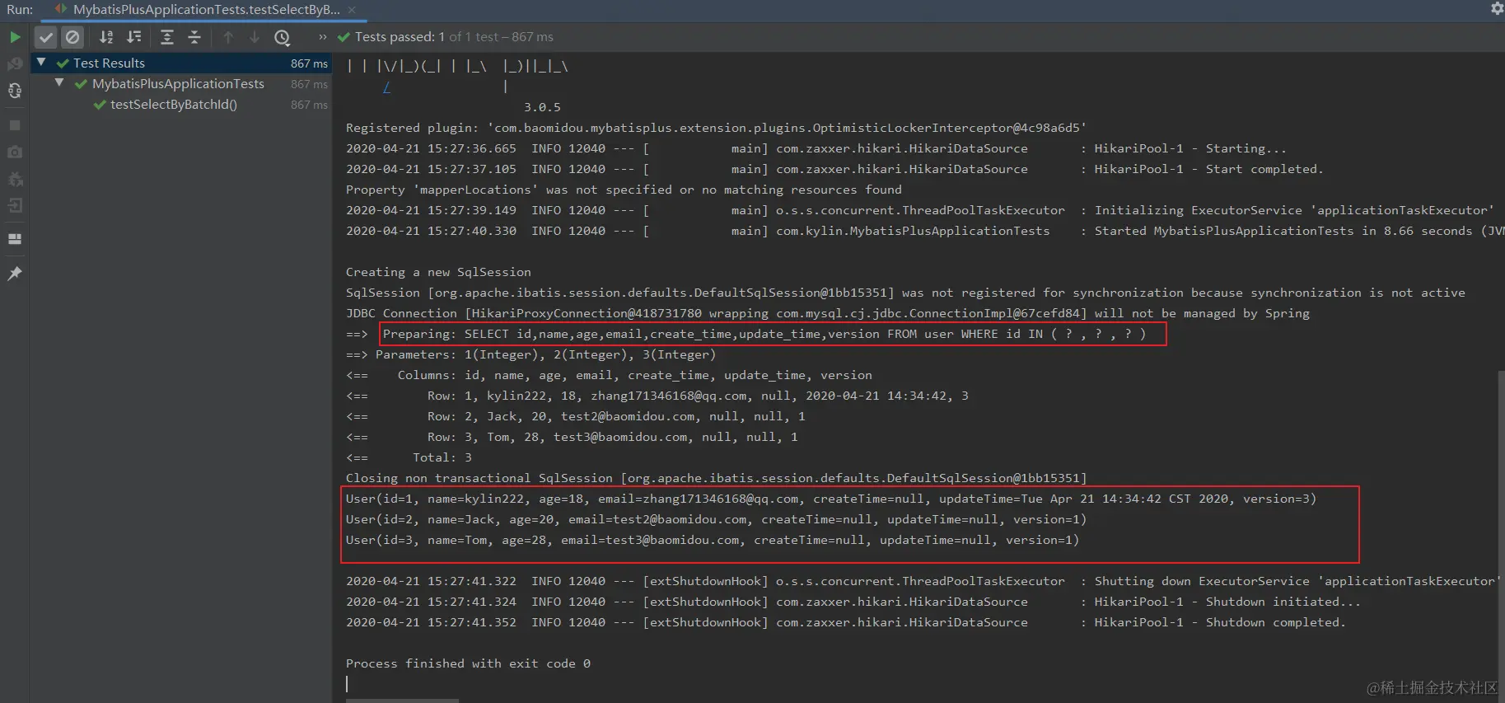Click the dump threads camera icon
1505x703 pixels.
(15, 152)
